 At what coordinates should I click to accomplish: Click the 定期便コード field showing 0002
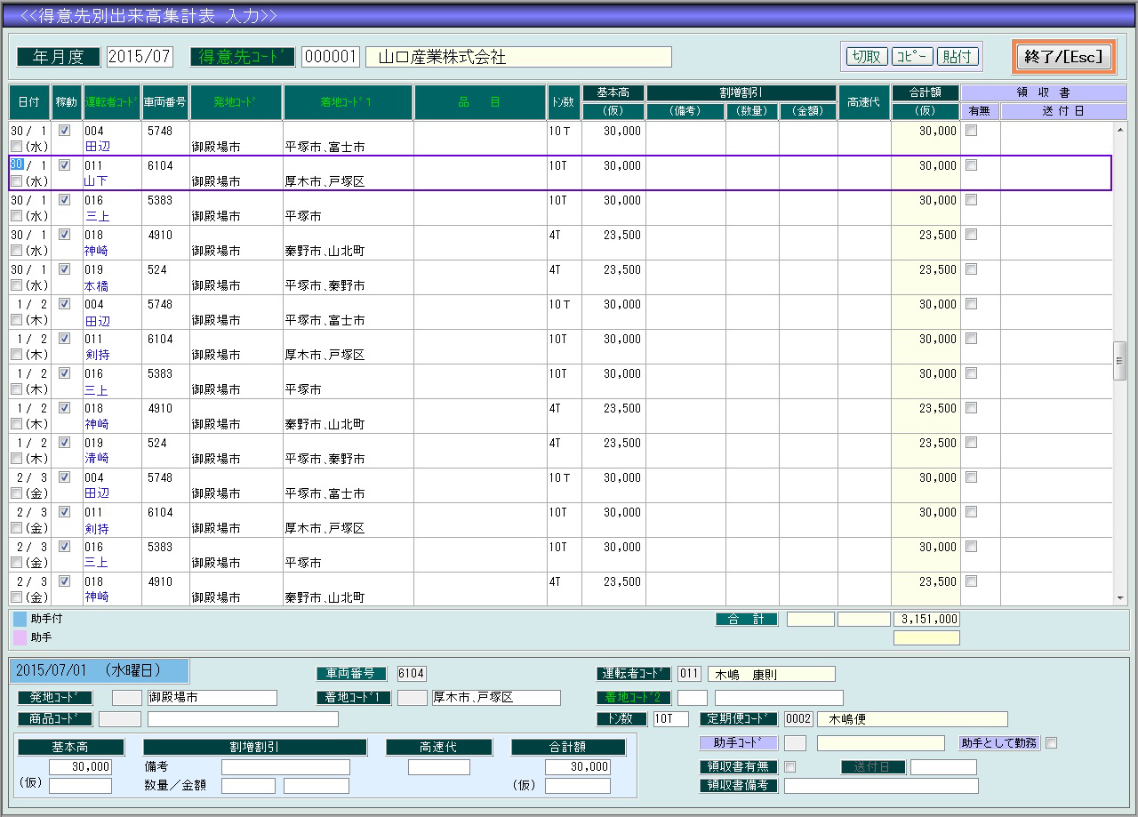click(798, 719)
